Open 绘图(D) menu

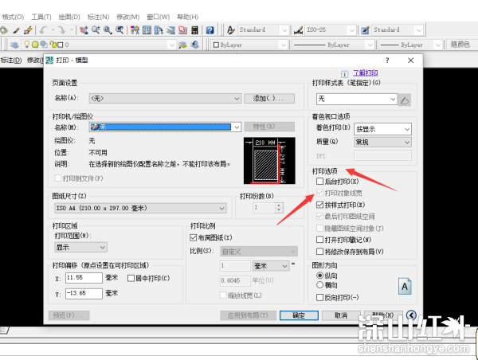click(x=69, y=17)
